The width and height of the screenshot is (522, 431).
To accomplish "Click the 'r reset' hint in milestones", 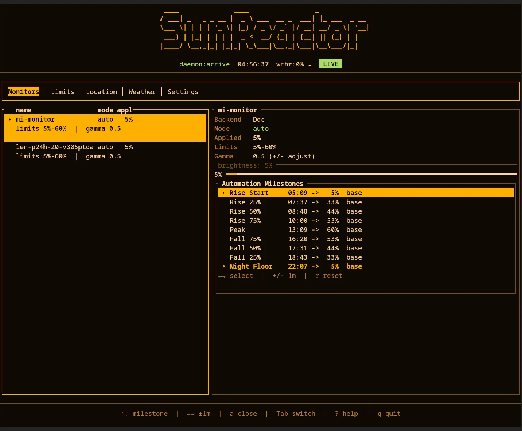I will [x=329, y=275].
